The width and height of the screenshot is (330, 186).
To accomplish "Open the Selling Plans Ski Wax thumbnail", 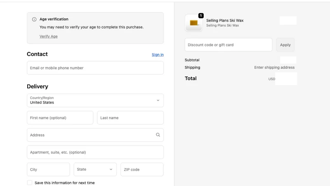I will point(193,23).
